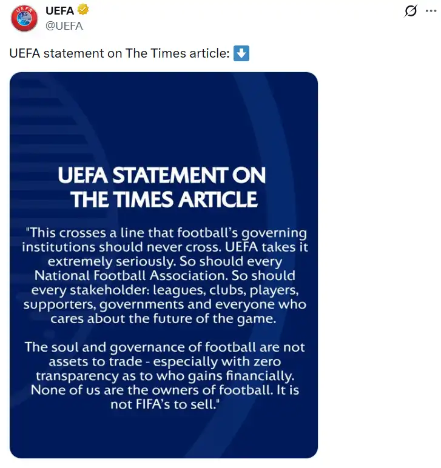Click the paragraph starting 'The soul and governance'
This screenshot has height=468, width=441.
pyautogui.click(x=164, y=376)
